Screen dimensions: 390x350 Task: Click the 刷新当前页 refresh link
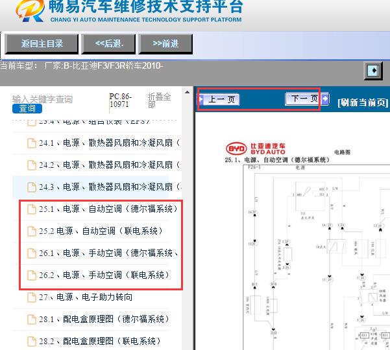(x=363, y=102)
